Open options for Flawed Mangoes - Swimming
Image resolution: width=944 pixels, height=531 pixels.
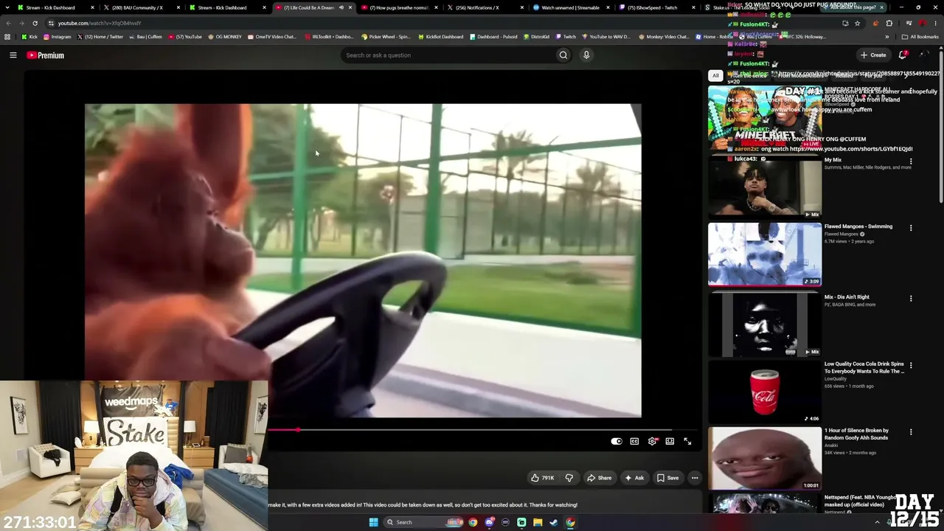(911, 228)
